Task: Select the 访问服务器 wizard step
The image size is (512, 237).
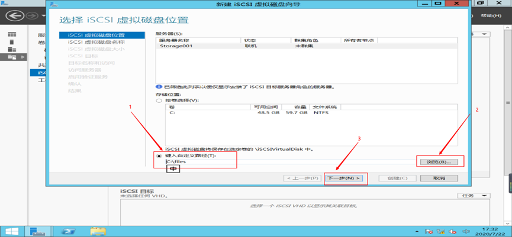Action: pos(84,70)
